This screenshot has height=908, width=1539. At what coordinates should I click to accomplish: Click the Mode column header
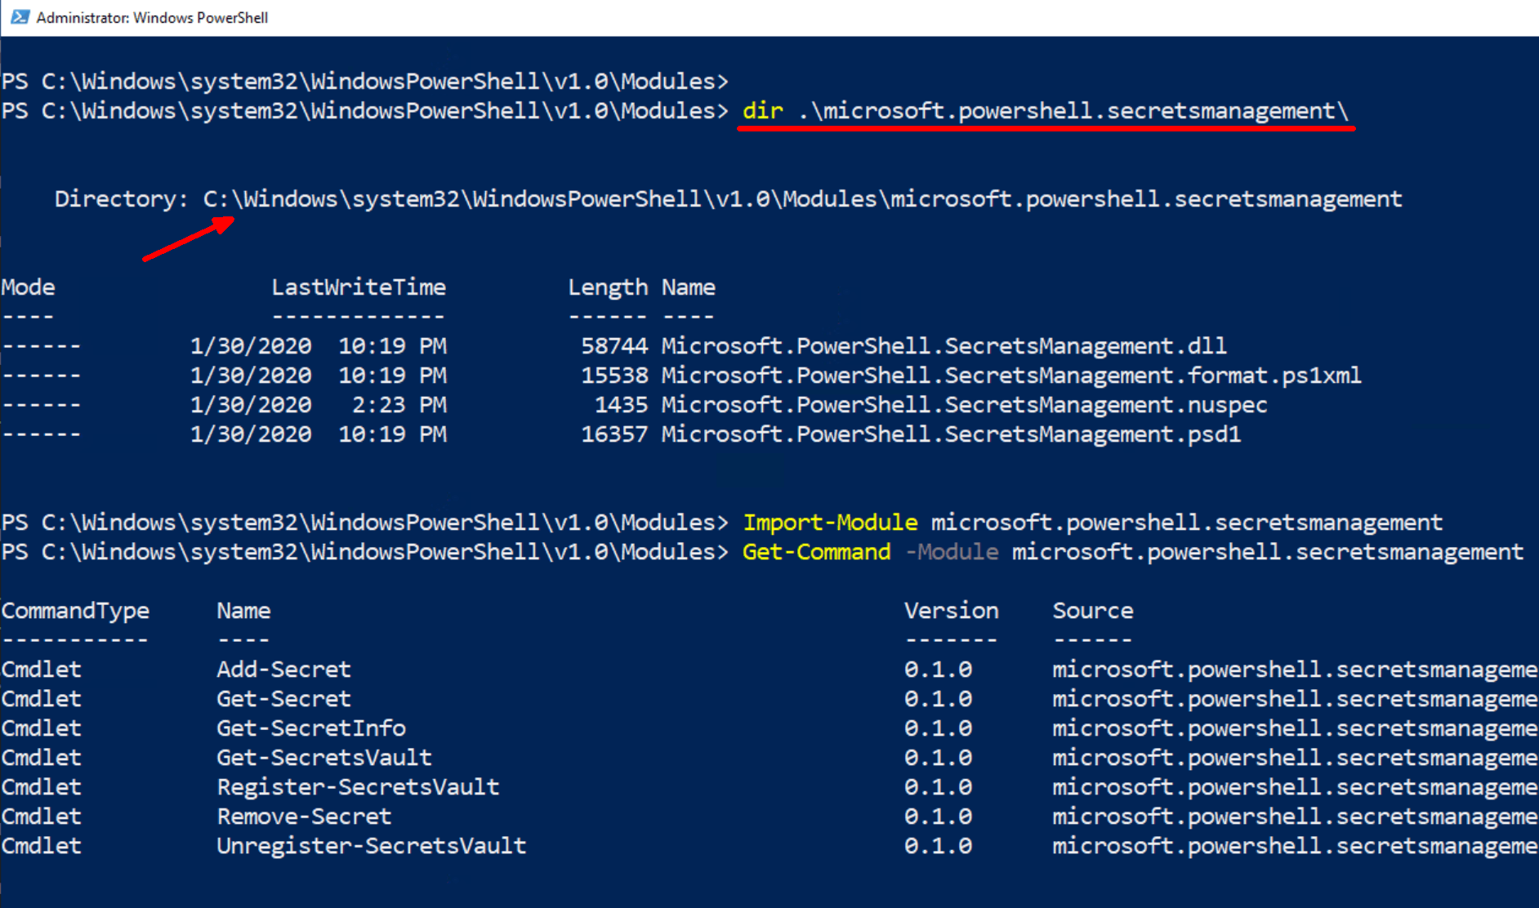(x=29, y=287)
